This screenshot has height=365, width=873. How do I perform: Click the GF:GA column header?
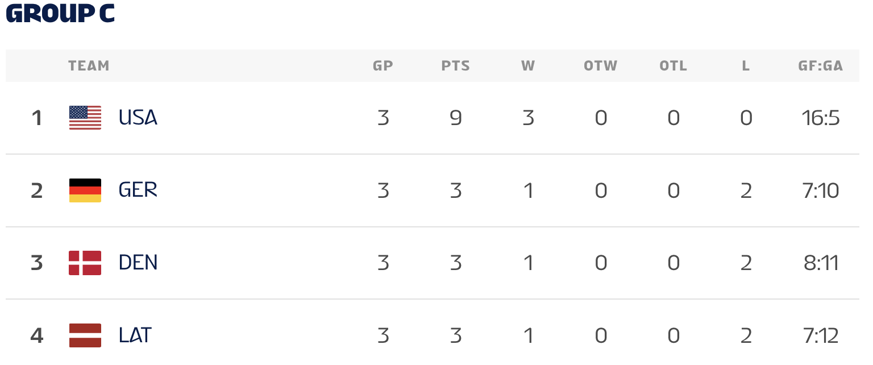click(x=821, y=66)
